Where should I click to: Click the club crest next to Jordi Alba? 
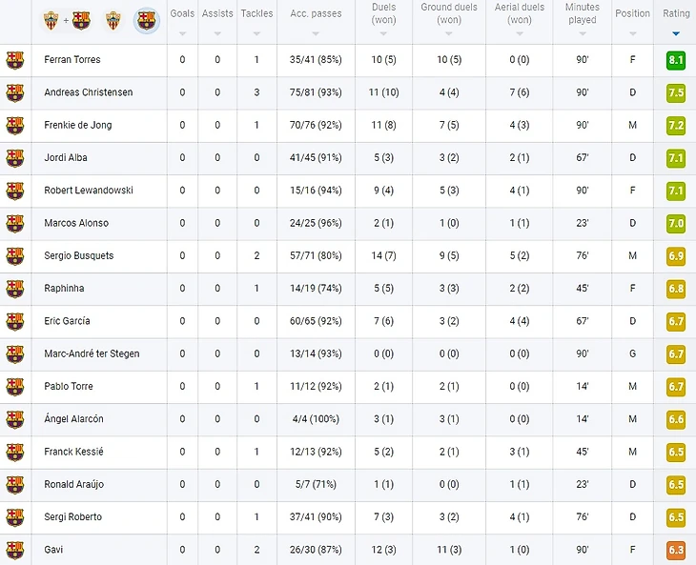point(15,158)
